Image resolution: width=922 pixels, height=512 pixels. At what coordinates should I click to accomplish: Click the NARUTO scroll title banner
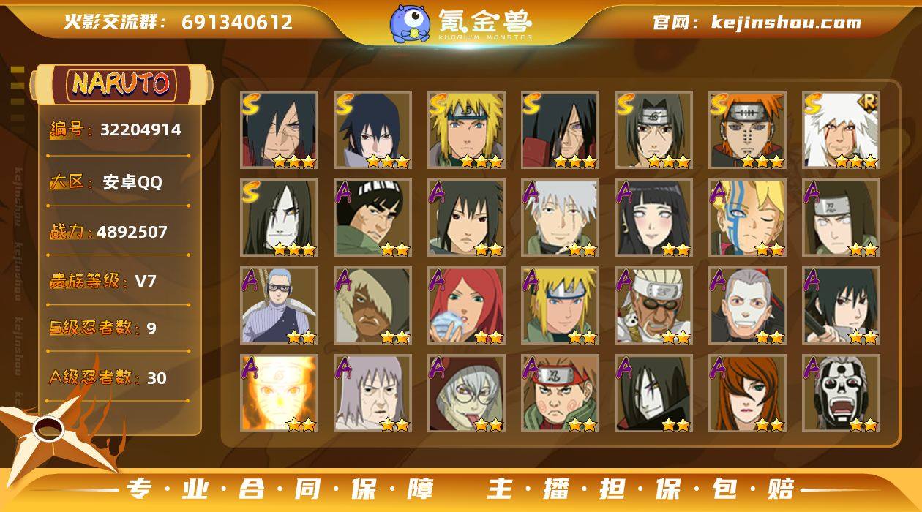[x=121, y=84]
